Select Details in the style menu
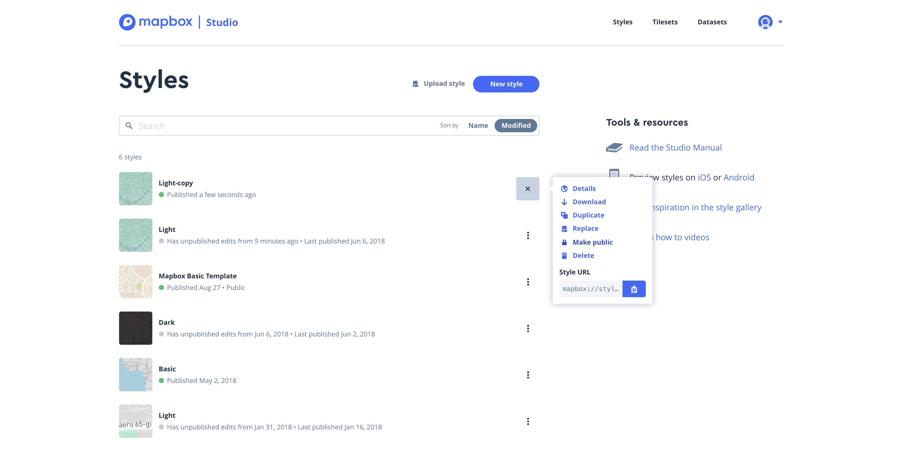Viewport: 905px width, 456px height. click(579, 188)
